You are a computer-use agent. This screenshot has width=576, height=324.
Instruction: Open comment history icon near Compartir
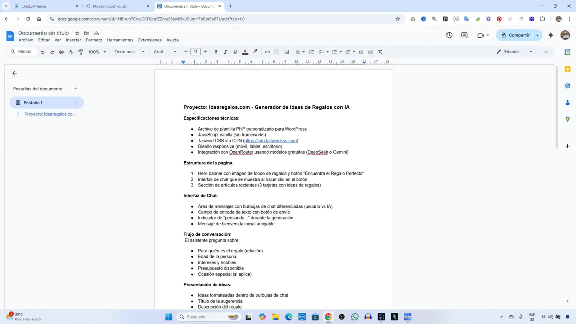click(x=464, y=35)
